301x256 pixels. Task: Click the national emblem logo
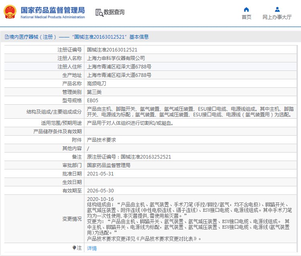click(x=10, y=12)
